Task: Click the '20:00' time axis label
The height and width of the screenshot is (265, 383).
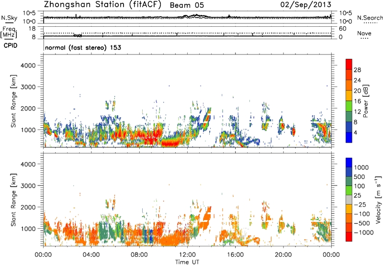Action: [283, 255]
